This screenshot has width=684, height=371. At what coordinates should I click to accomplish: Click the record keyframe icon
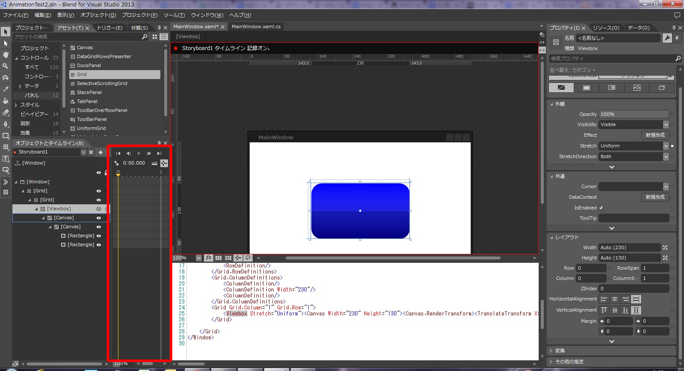point(116,163)
